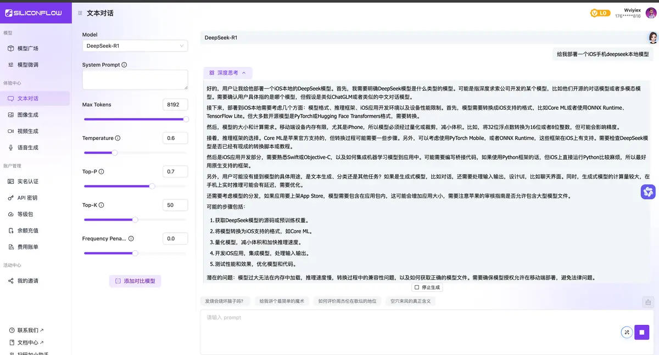The image size is (659, 355).
Task: Click the Top-P value field 0.7
Action: 175,172
